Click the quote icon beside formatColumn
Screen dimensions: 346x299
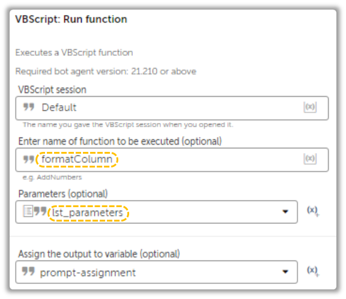[x=29, y=159]
